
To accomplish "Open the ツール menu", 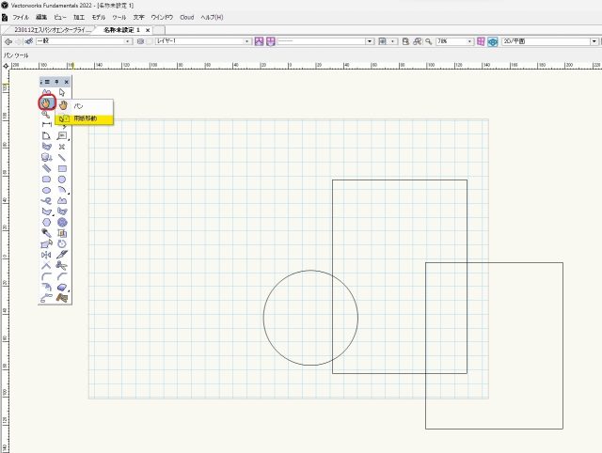I will [119, 17].
